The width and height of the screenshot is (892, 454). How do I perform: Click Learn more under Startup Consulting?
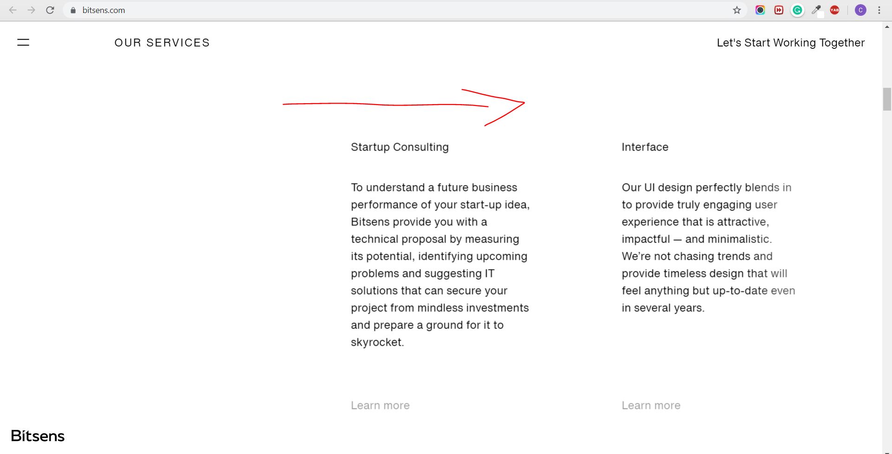380,406
